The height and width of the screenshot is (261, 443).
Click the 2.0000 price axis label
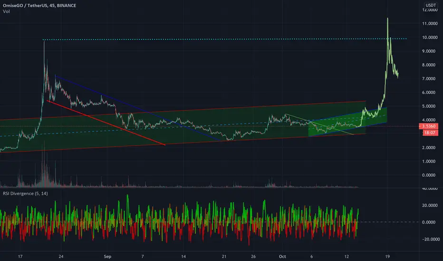[429, 148]
